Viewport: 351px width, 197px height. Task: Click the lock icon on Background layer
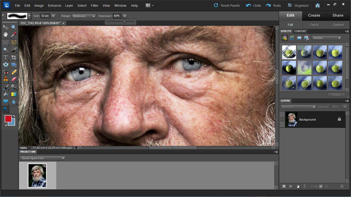click(x=339, y=119)
